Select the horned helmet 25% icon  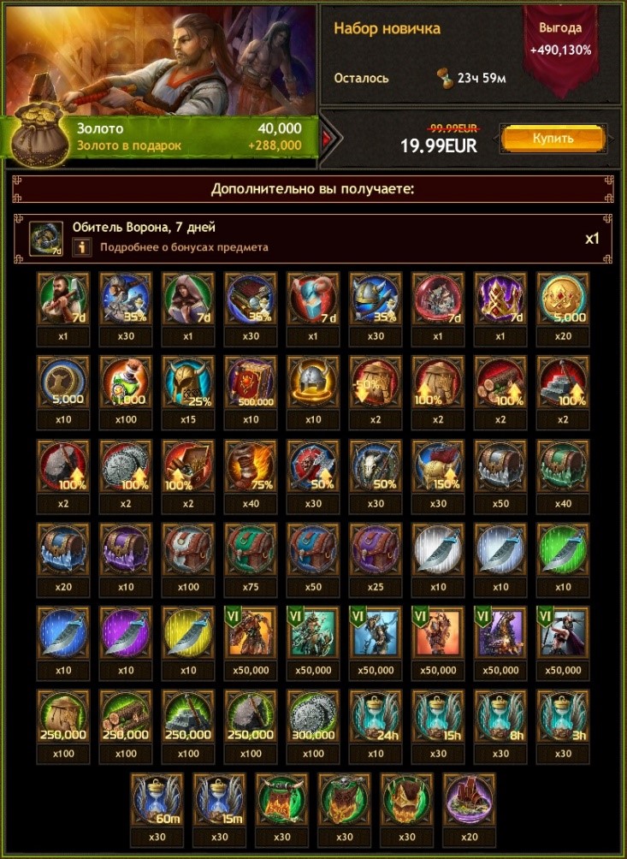click(x=188, y=382)
